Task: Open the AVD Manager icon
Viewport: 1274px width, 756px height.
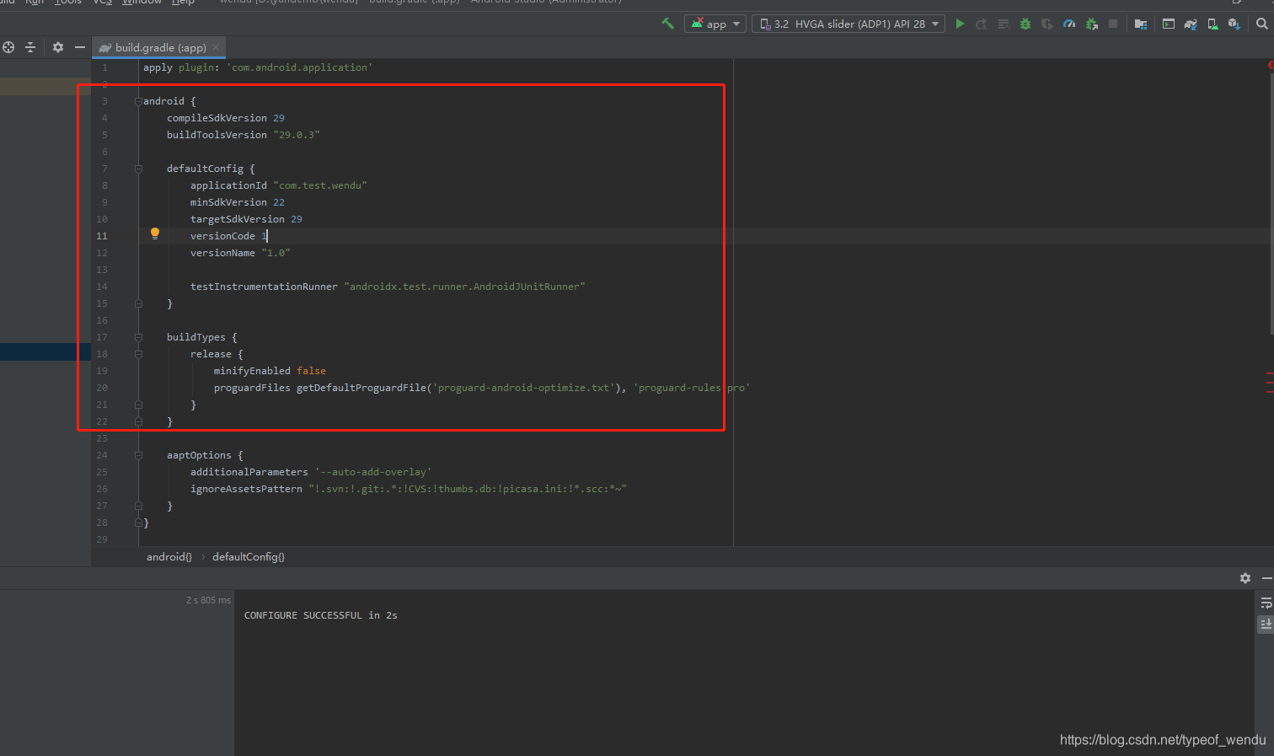Action: (1212, 24)
